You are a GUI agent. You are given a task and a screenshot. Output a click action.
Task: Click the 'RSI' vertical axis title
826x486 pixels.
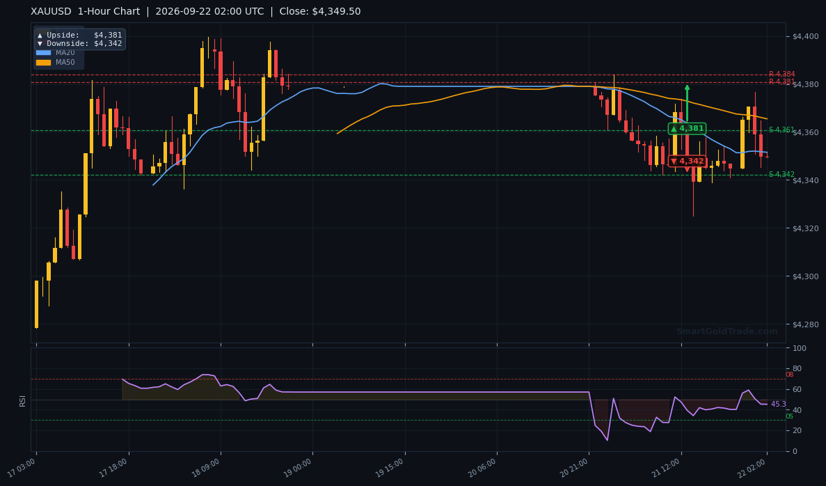23,400
